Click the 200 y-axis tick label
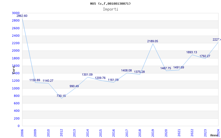The height and width of the screenshot is (138, 221). (17, 119)
